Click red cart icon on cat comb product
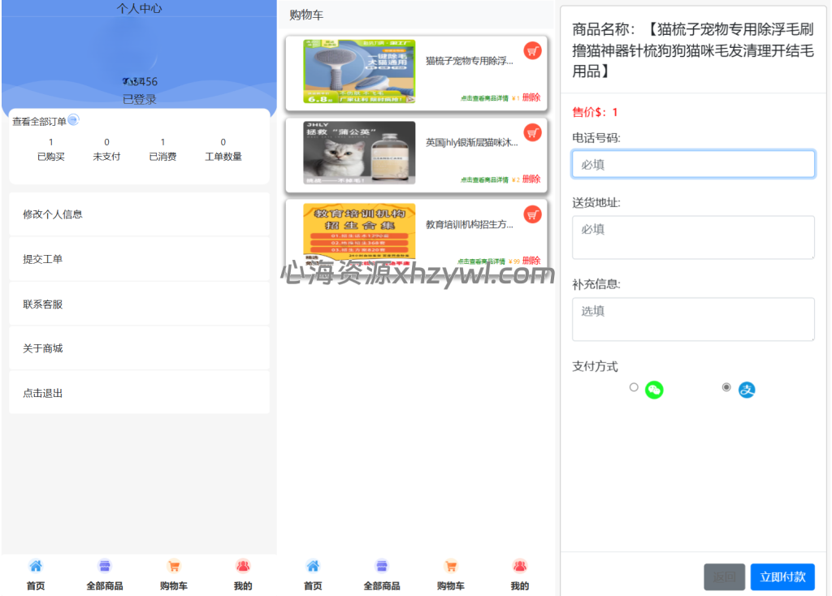This screenshot has height=596, width=832. [x=533, y=50]
